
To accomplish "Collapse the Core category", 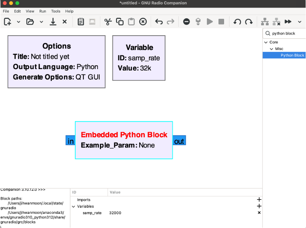I will tap(266, 42).
